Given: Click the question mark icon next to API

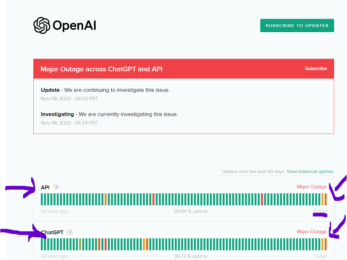Looking at the screenshot, I should 56,187.
